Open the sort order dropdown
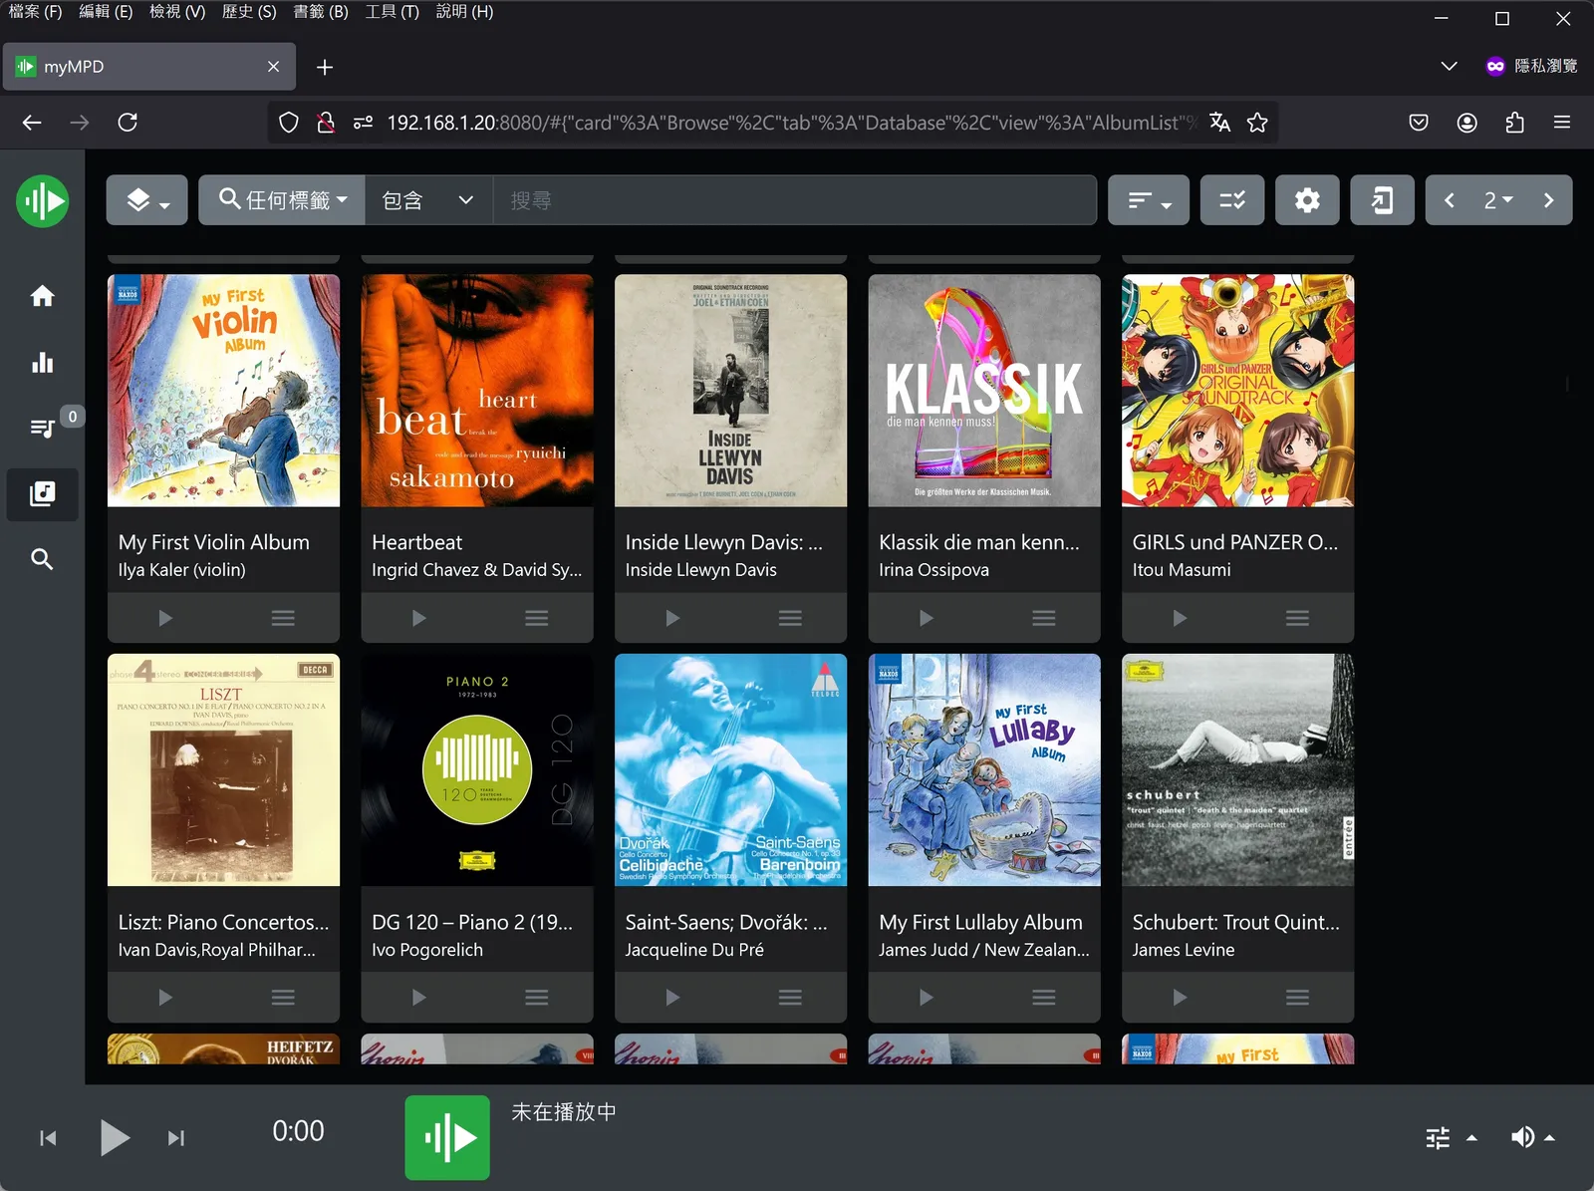 click(1149, 200)
